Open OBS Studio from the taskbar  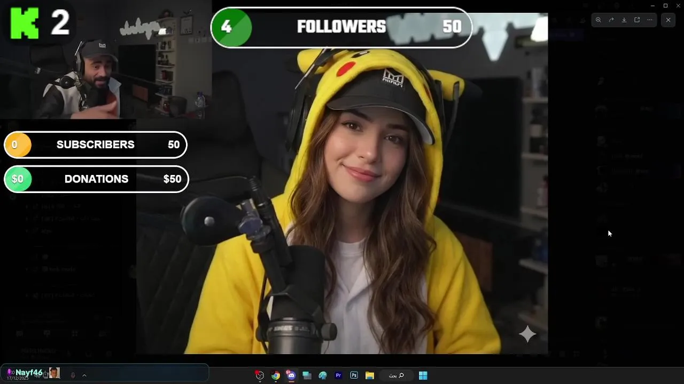(260, 375)
